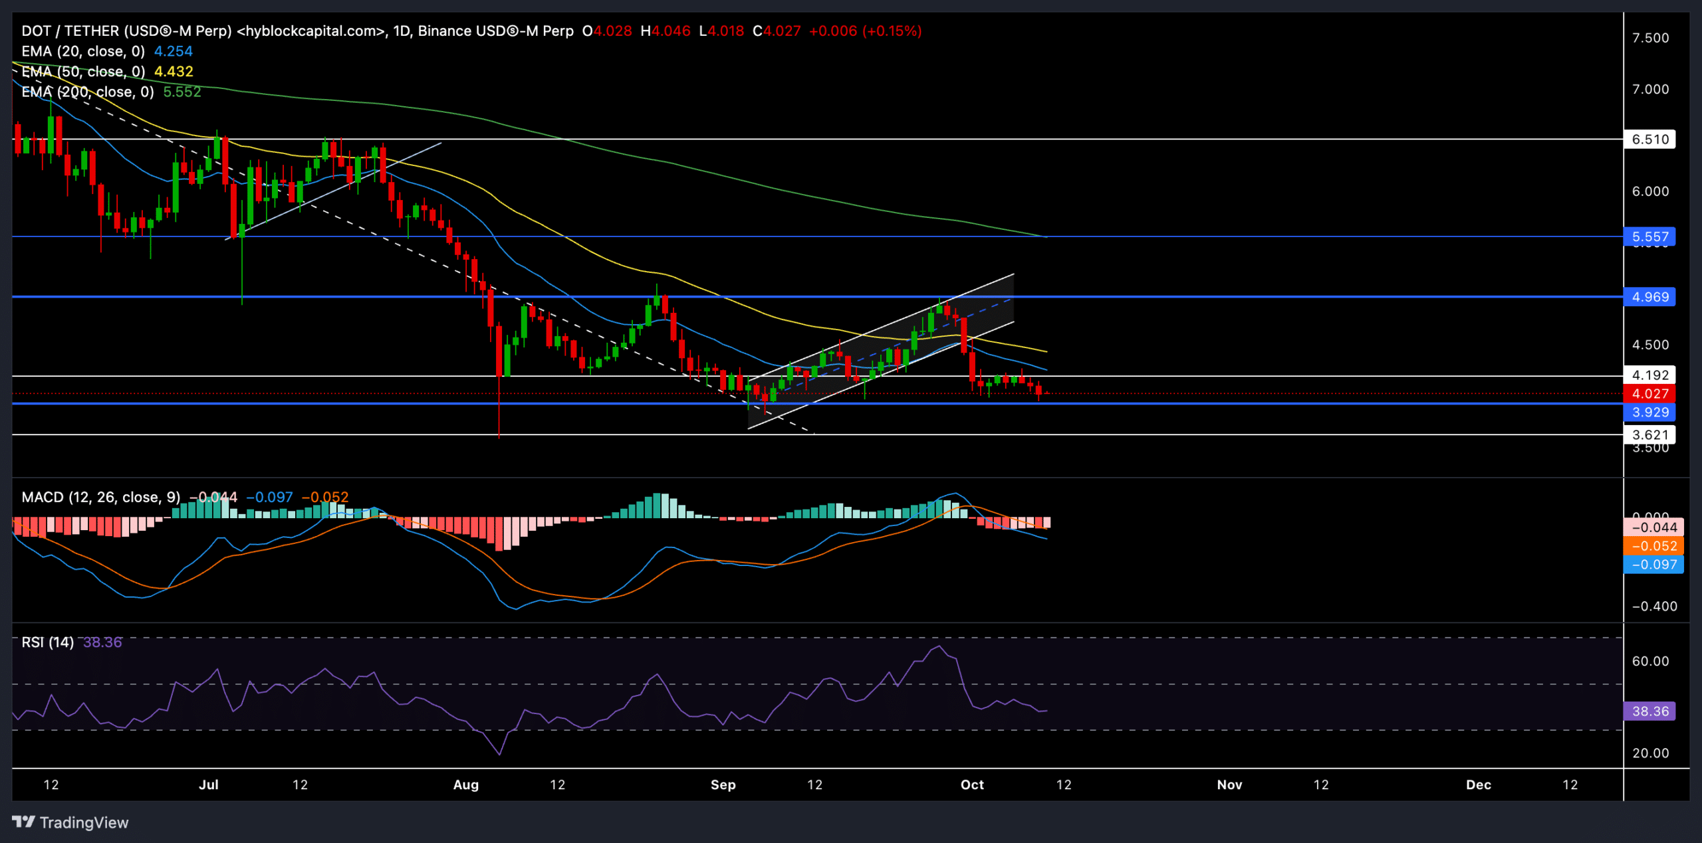Click the 4.500 price axis tick

1650,345
